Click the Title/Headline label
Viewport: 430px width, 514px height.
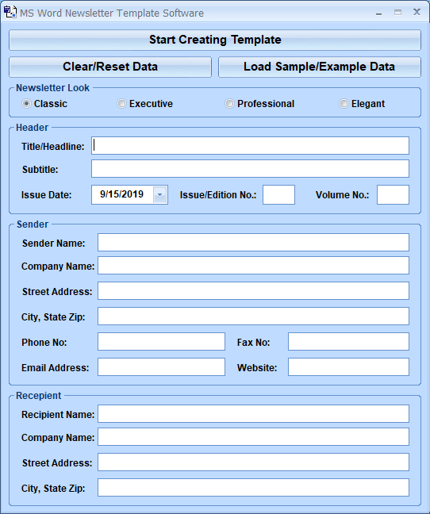pos(53,147)
